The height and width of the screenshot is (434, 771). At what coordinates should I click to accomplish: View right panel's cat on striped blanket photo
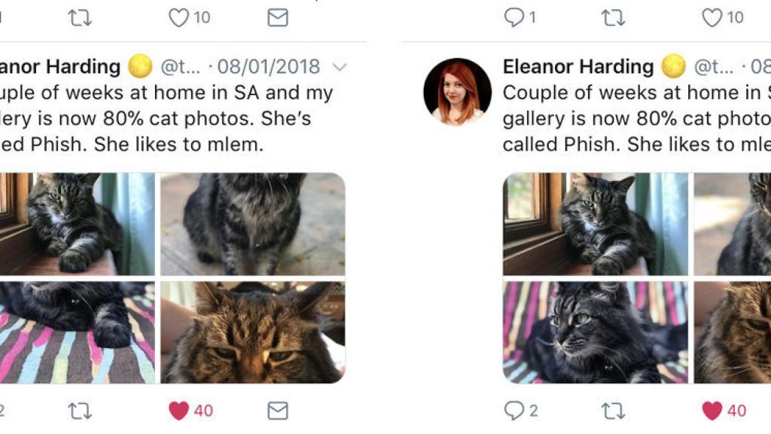click(x=595, y=332)
